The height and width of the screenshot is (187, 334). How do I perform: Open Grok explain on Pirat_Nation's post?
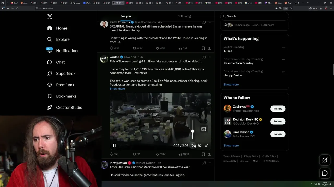coord(204,163)
